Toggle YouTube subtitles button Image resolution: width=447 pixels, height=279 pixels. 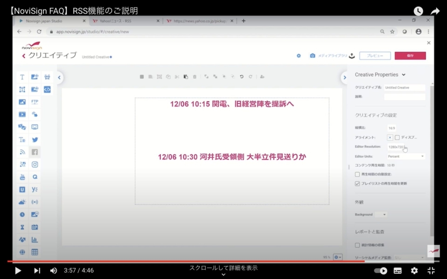click(x=398, y=270)
